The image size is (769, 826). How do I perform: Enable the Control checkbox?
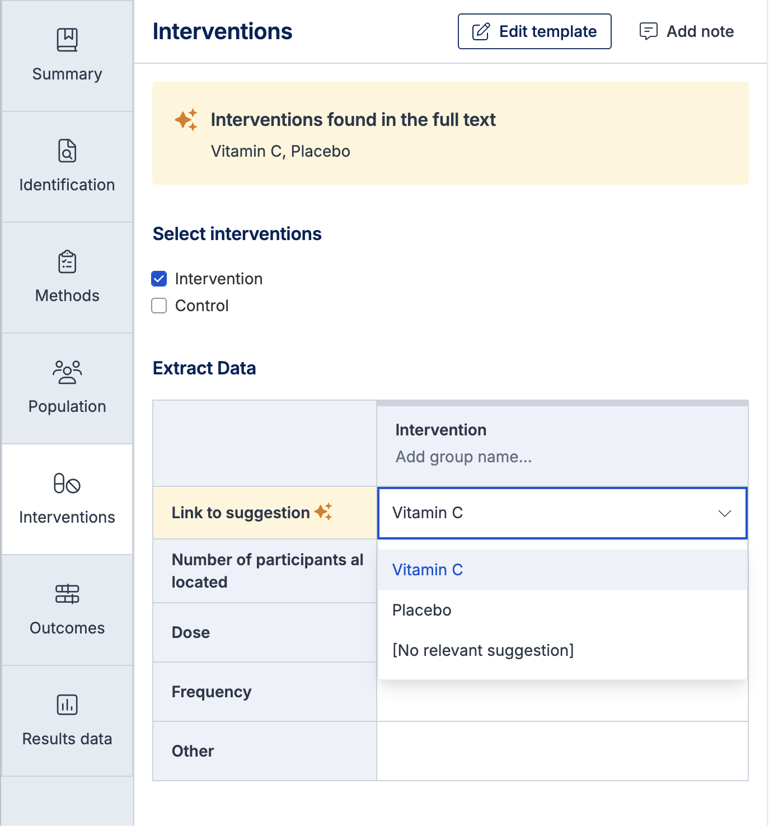[x=160, y=306]
